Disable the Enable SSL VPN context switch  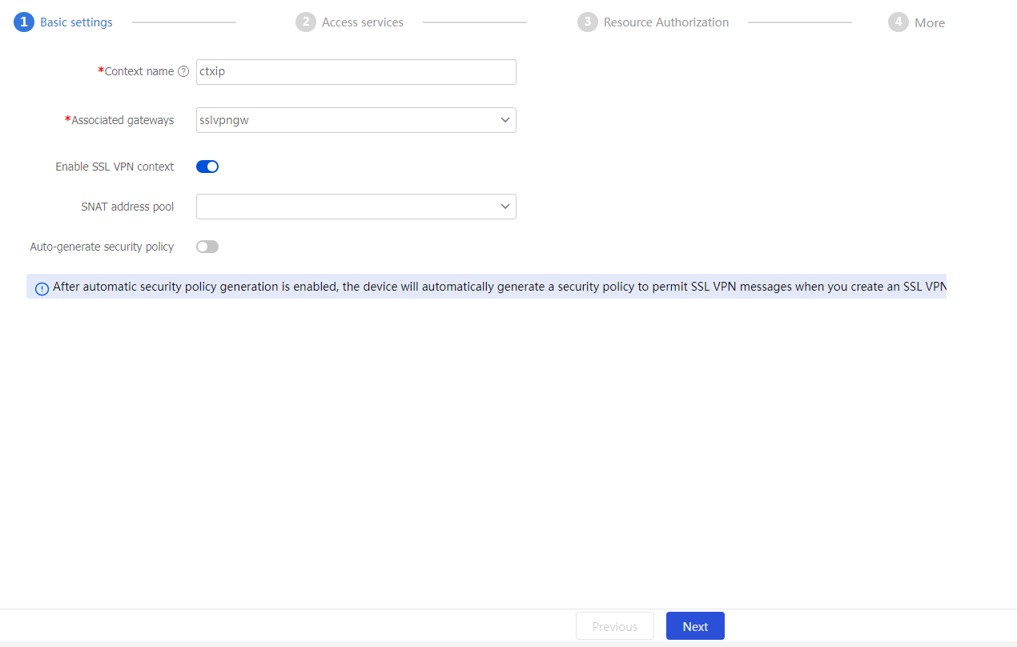207,167
